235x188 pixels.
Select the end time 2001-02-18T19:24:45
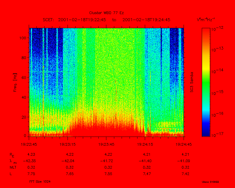[147, 20]
